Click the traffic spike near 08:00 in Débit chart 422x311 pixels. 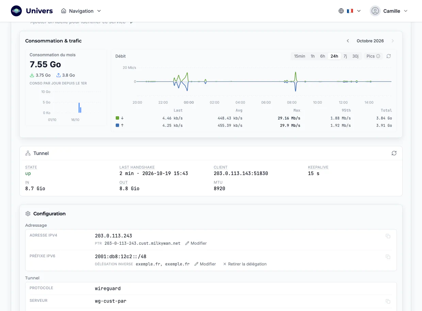[x=296, y=82]
